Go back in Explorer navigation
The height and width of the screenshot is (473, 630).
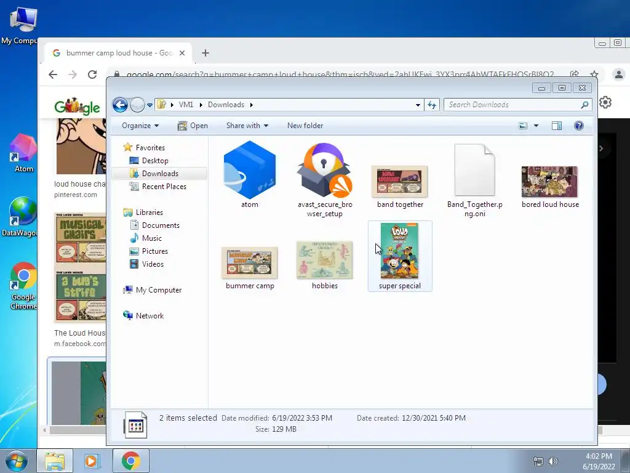click(x=120, y=105)
